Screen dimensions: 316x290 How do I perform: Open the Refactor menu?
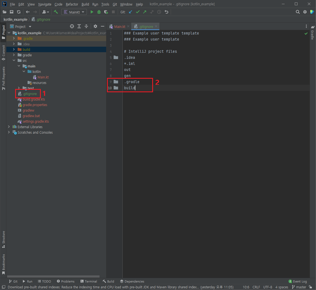[x=72, y=4]
